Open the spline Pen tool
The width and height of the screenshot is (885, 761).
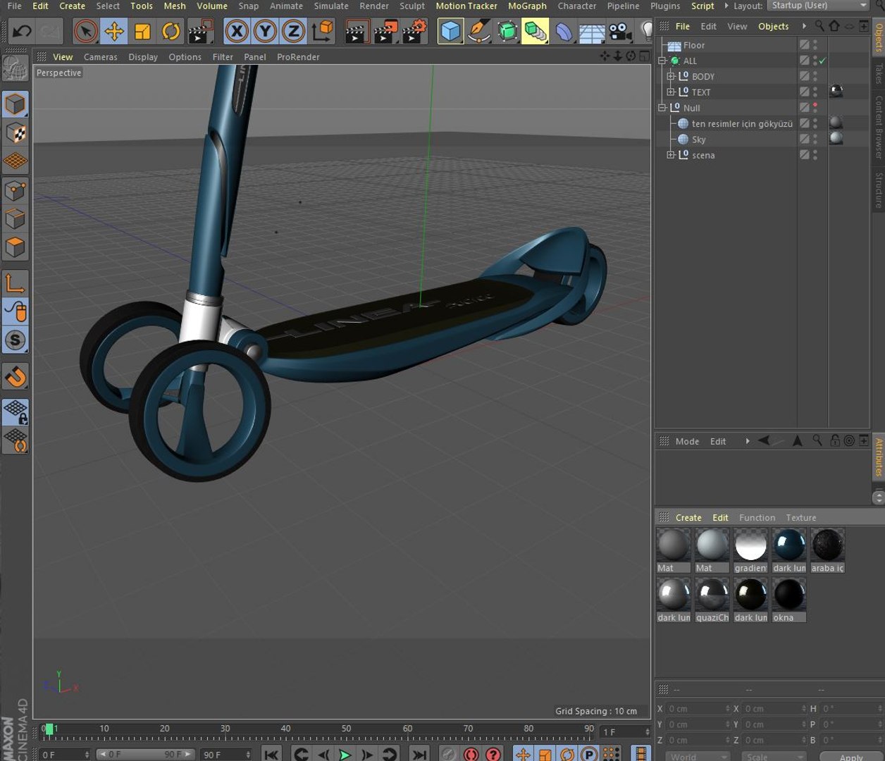[x=479, y=31]
